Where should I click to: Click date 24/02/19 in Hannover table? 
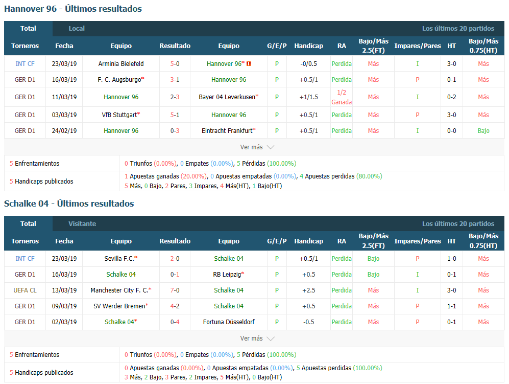pyautogui.click(x=64, y=131)
